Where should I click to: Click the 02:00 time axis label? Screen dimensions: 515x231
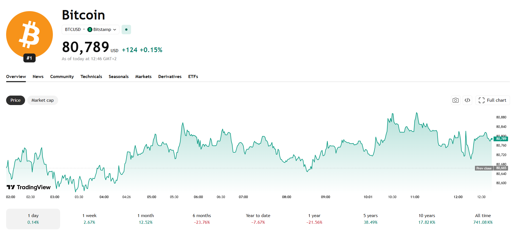[11, 197]
